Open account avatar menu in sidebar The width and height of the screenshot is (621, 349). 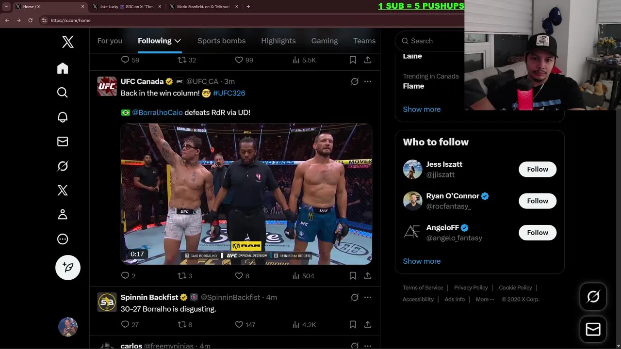(x=68, y=327)
